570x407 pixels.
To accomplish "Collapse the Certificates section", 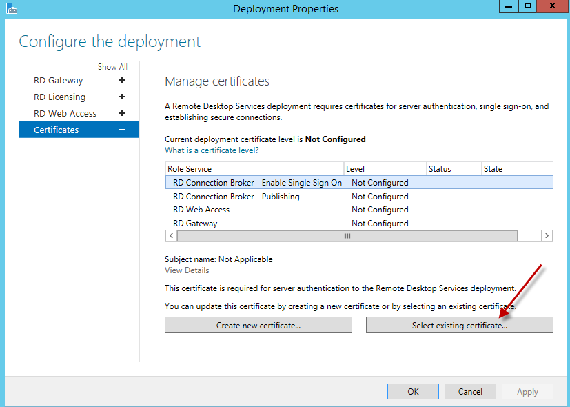I will pos(122,130).
